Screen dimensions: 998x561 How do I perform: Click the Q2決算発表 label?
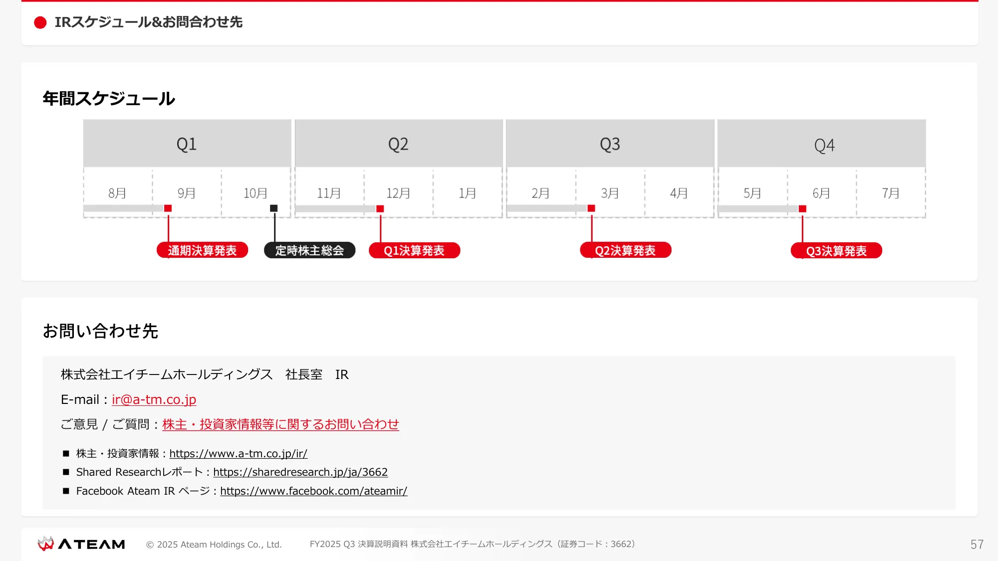[x=625, y=250]
